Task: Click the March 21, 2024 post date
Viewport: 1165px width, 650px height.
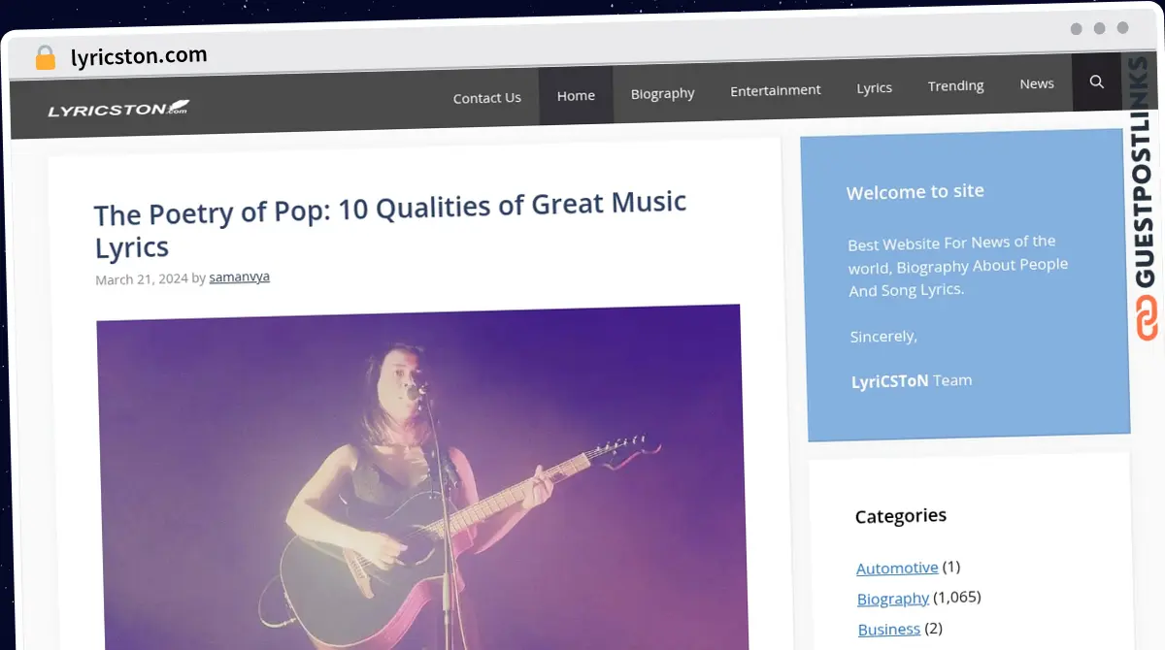Action: [141, 279]
